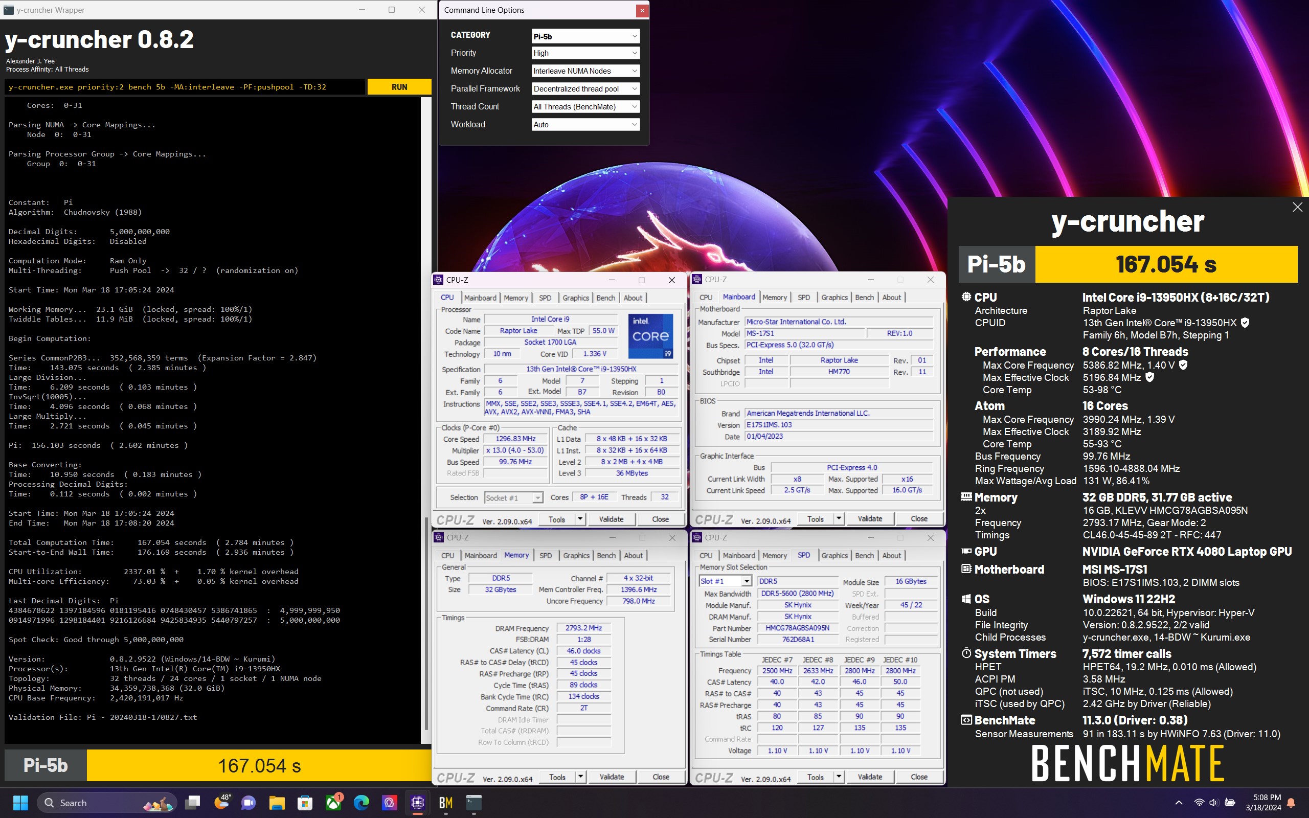
Task: Select CPU tab in CPU-Z Memory window
Action: pos(447,556)
